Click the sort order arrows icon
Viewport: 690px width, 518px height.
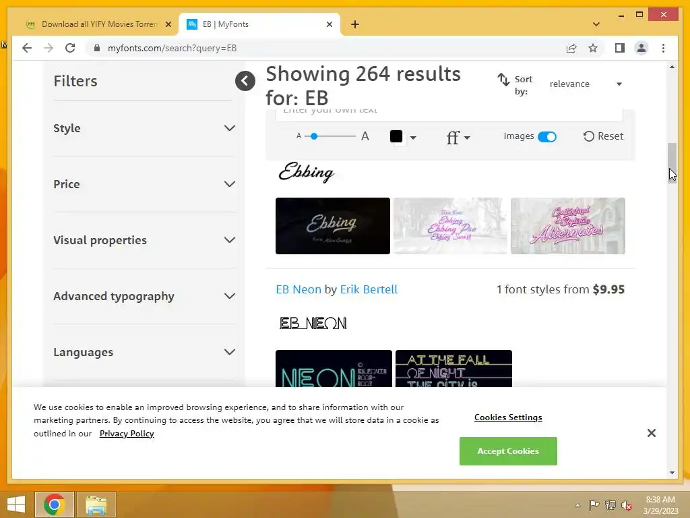pos(503,80)
